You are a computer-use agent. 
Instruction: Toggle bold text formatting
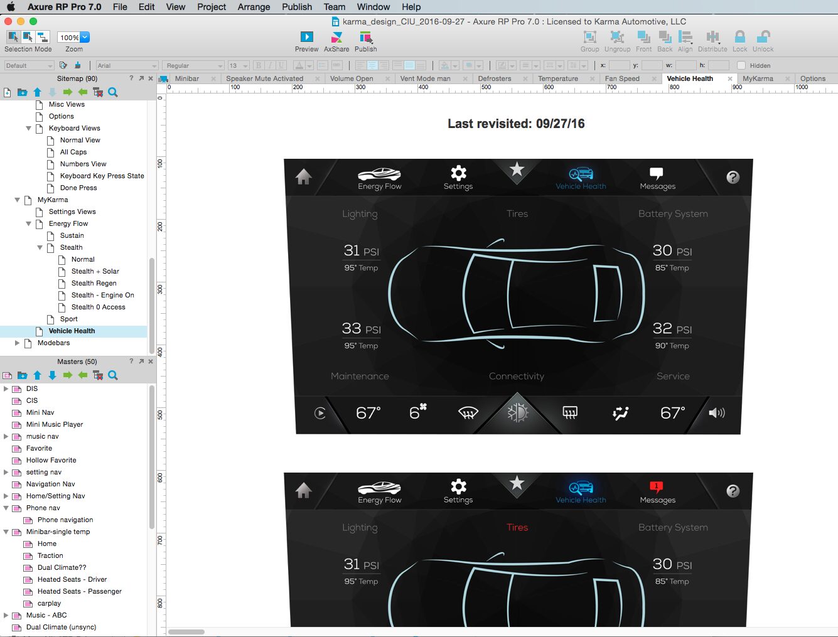258,65
